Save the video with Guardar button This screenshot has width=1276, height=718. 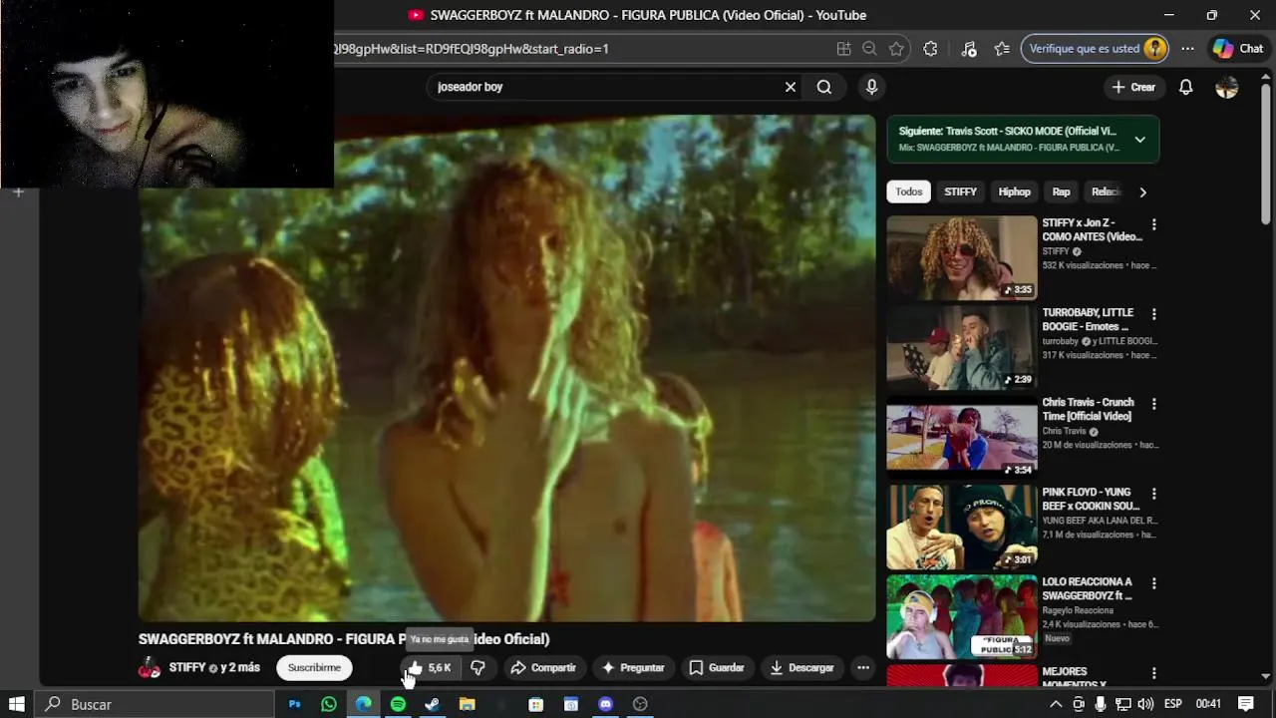point(717,668)
